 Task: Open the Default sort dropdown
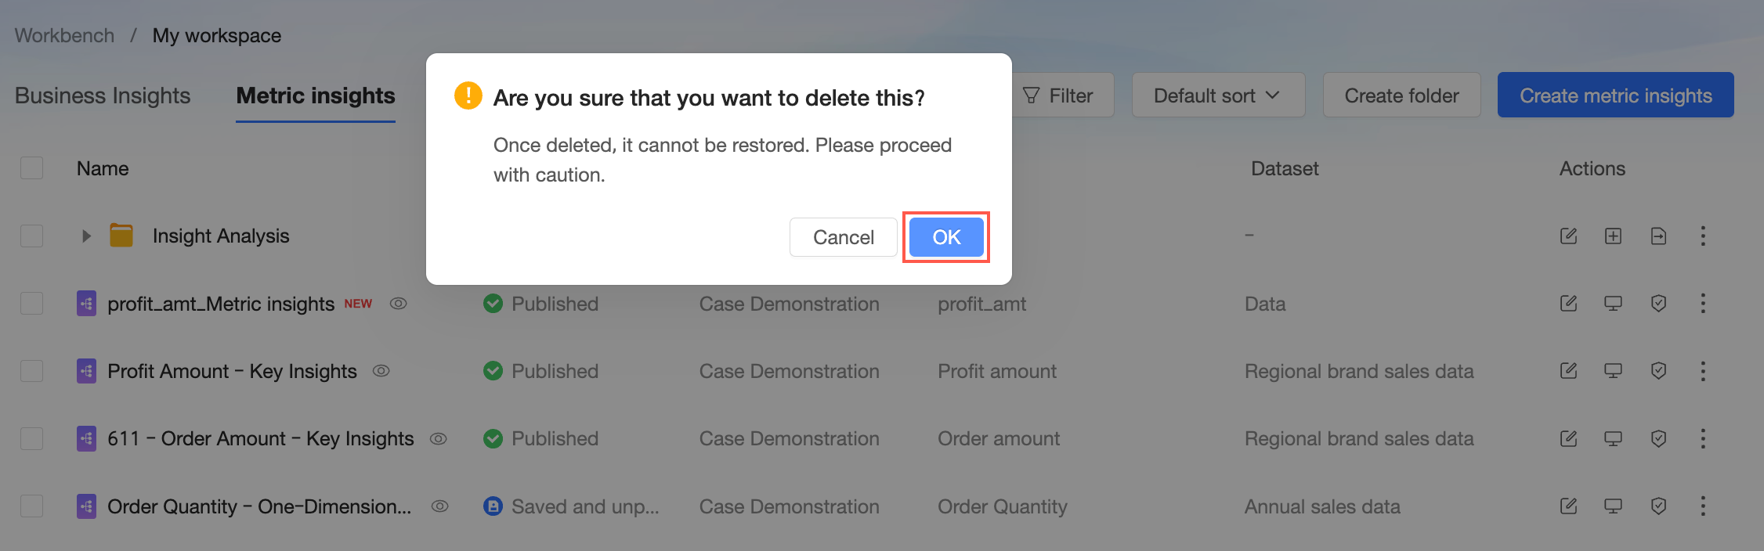[x=1217, y=95]
